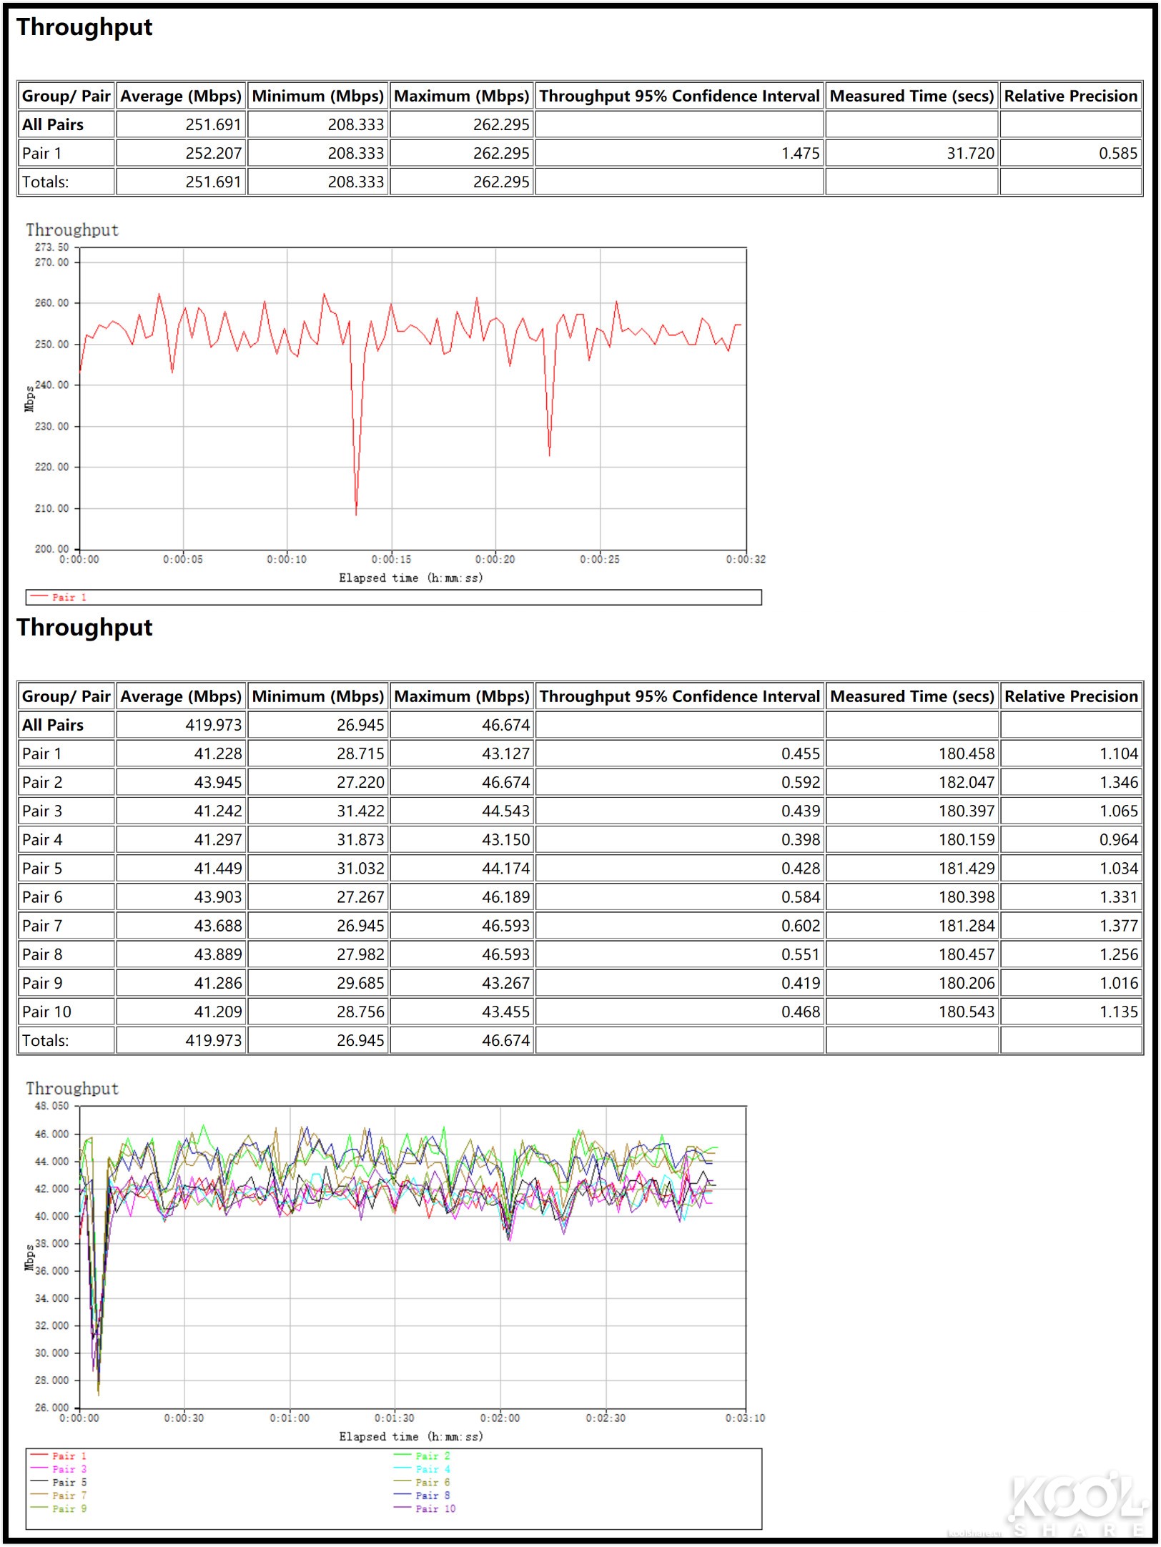
Task: Select the 0:00:32 time axis label
Action: tap(746, 559)
